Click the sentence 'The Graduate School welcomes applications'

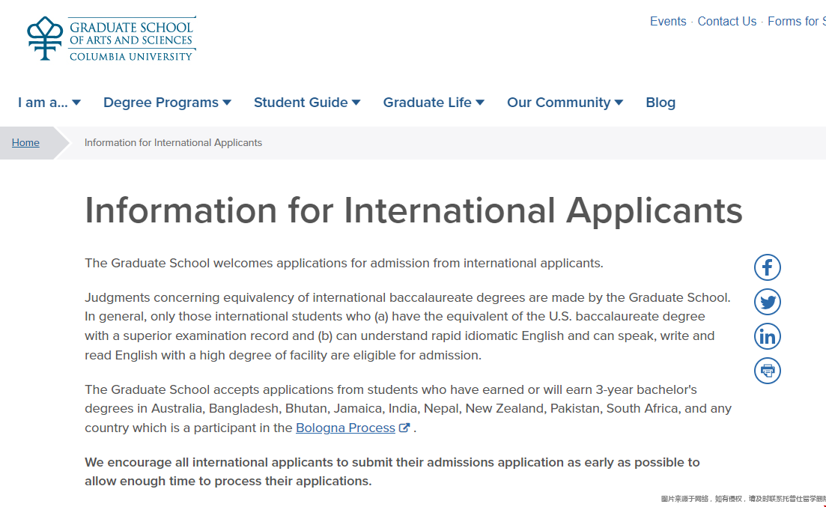(344, 263)
